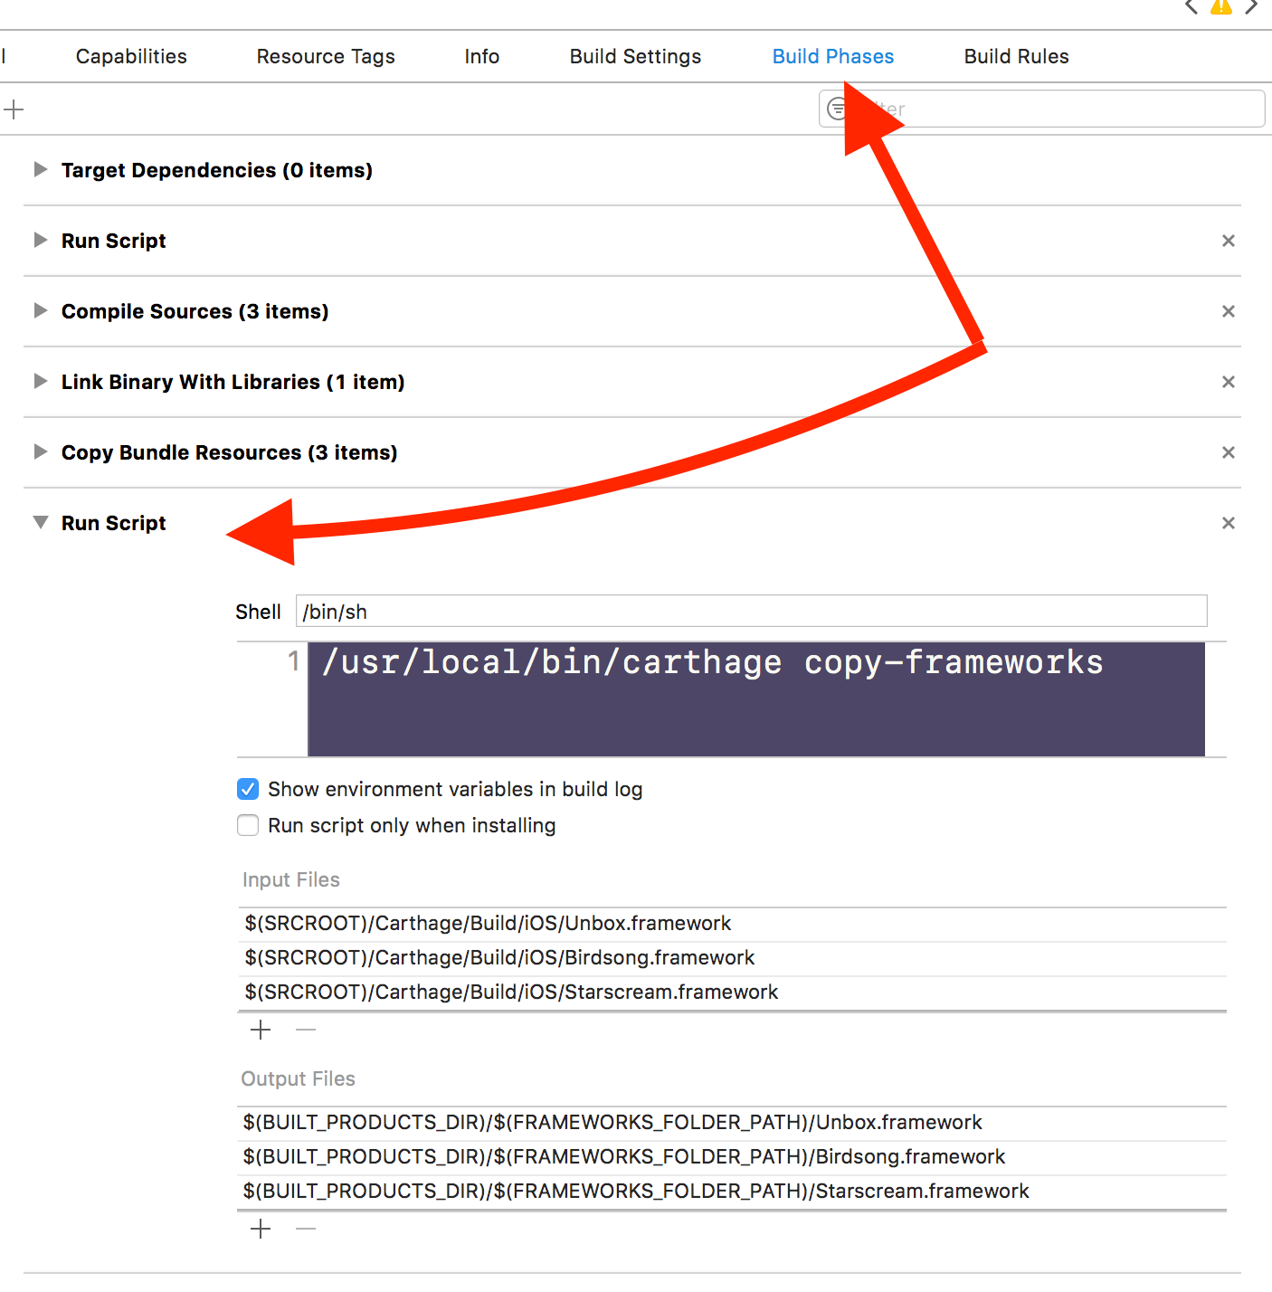This screenshot has height=1292, width=1272.
Task: Select Unbox.framework output file row
Action: coord(732,1123)
